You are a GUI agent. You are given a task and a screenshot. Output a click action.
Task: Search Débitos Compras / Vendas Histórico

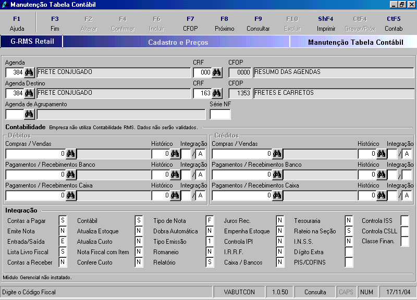[175, 154]
